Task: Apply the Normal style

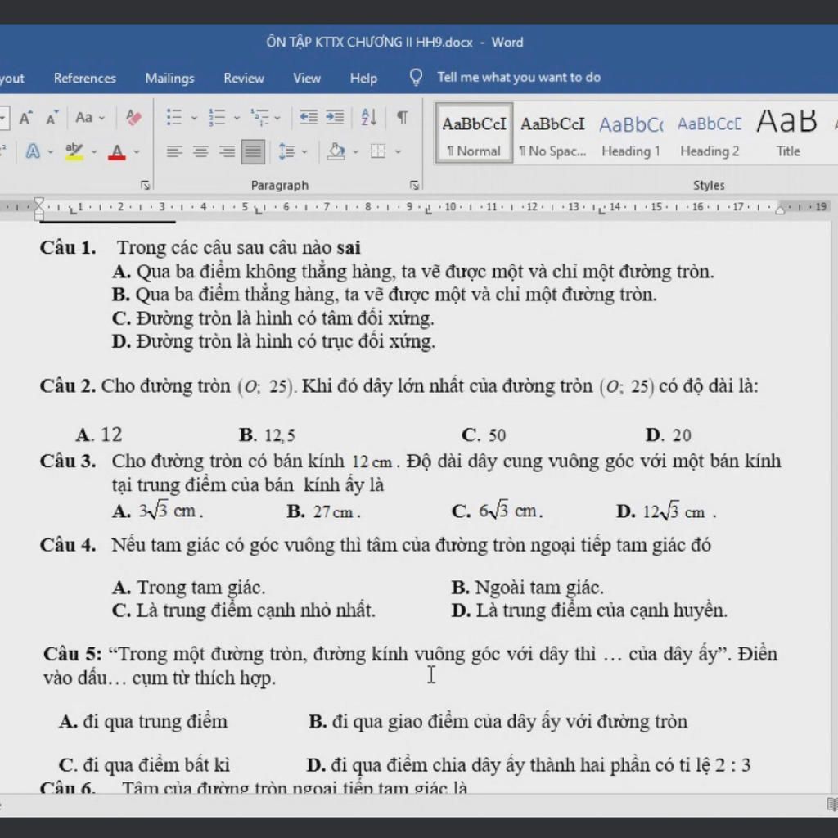Action: [x=474, y=133]
